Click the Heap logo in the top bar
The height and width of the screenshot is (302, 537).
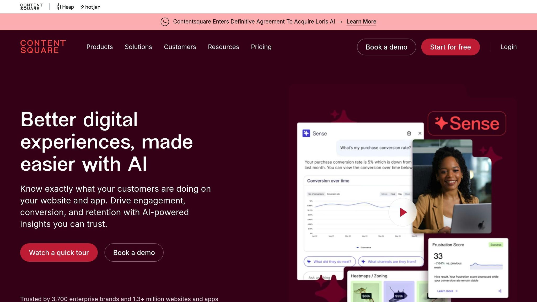(65, 7)
